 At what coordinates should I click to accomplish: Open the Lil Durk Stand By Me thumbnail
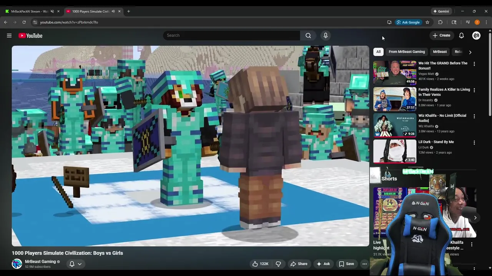tap(395, 151)
